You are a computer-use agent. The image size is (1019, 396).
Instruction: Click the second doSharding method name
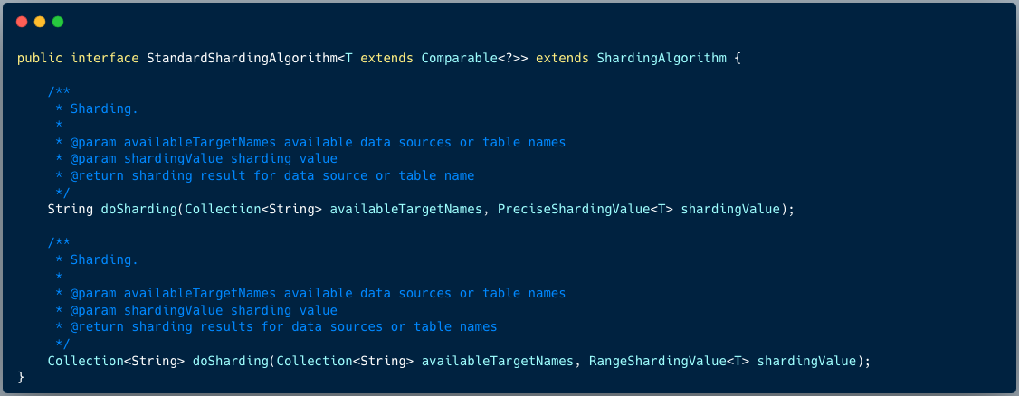(230, 361)
